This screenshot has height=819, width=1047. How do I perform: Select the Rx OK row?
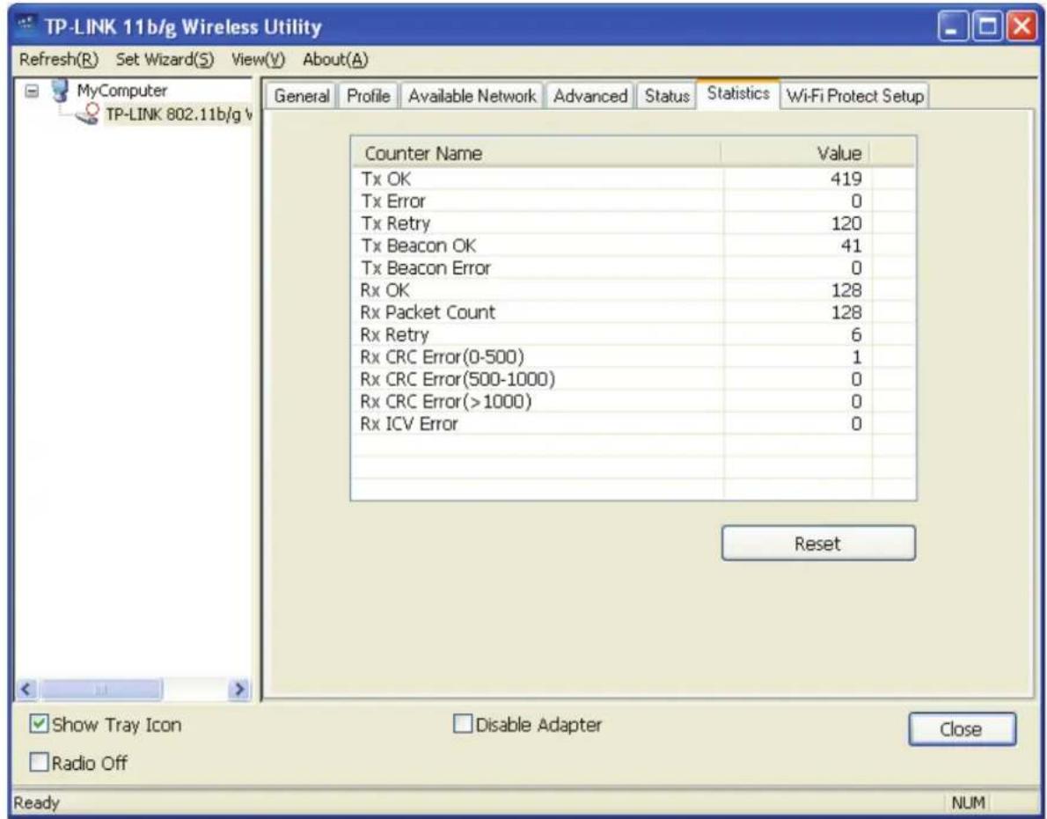pos(633,289)
